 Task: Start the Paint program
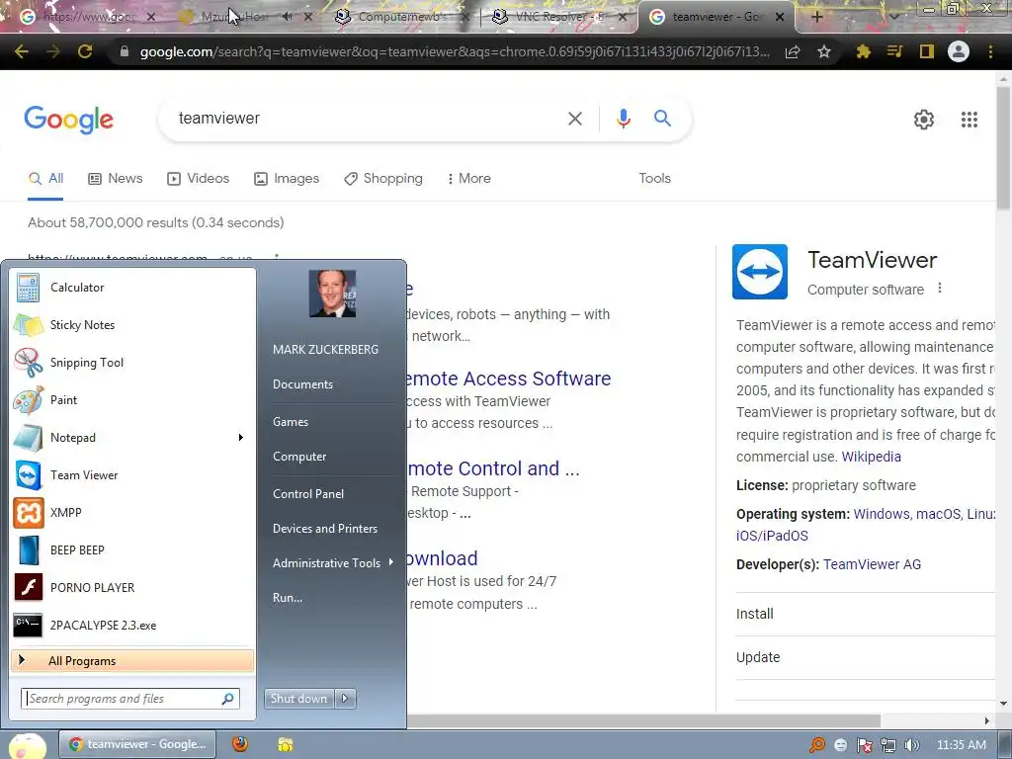coord(132,399)
